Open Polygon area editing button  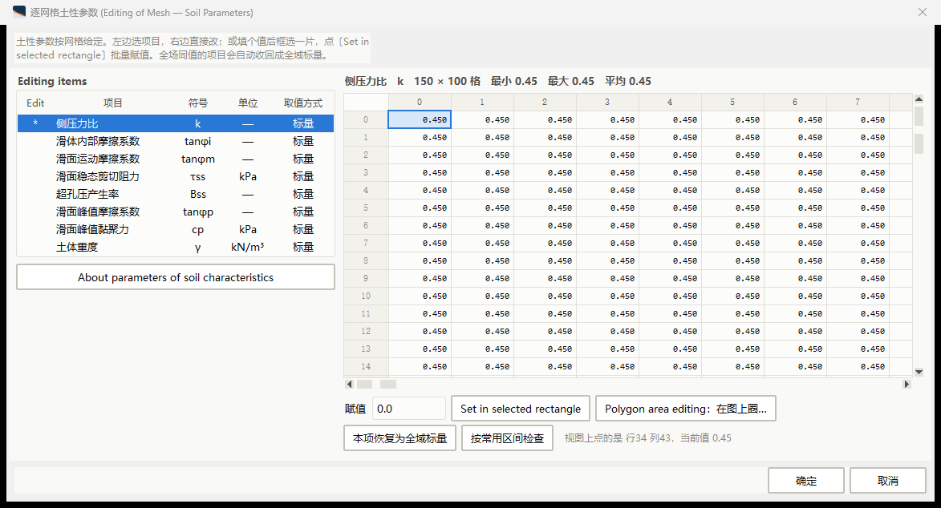pyautogui.click(x=685, y=409)
